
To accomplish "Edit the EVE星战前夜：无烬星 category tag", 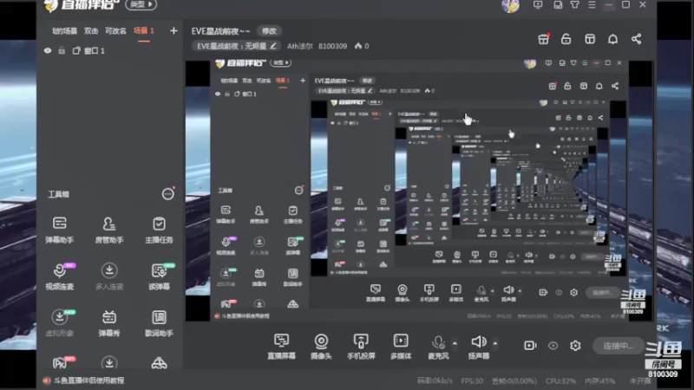I will tap(236, 46).
